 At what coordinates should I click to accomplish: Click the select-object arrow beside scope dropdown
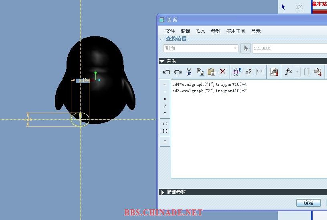point(246,48)
